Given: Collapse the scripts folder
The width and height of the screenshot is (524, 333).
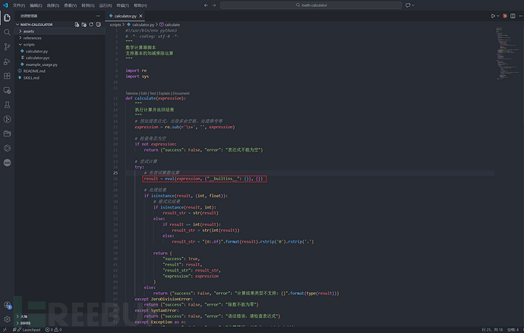Looking at the screenshot, I should pyautogui.click(x=30, y=45).
